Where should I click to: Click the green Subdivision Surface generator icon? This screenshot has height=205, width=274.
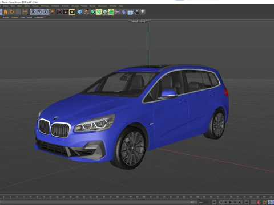pos(92,12)
